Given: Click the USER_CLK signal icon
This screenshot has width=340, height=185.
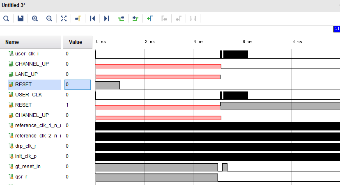Looking at the screenshot, I should (x=11, y=95).
